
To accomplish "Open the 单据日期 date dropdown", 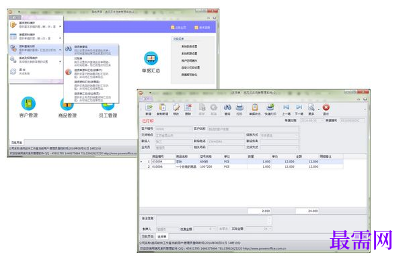I will tap(322, 120).
